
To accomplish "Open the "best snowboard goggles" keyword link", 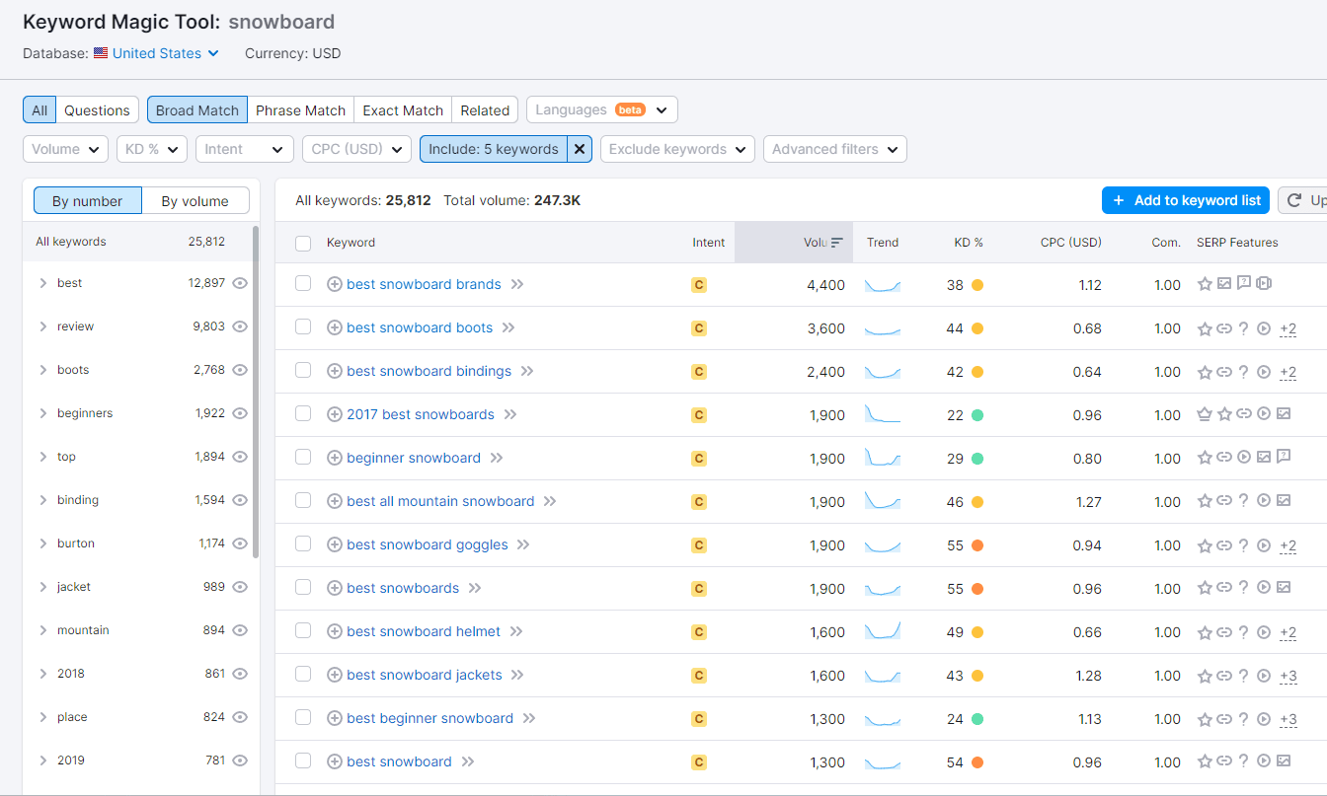I will (427, 543).
